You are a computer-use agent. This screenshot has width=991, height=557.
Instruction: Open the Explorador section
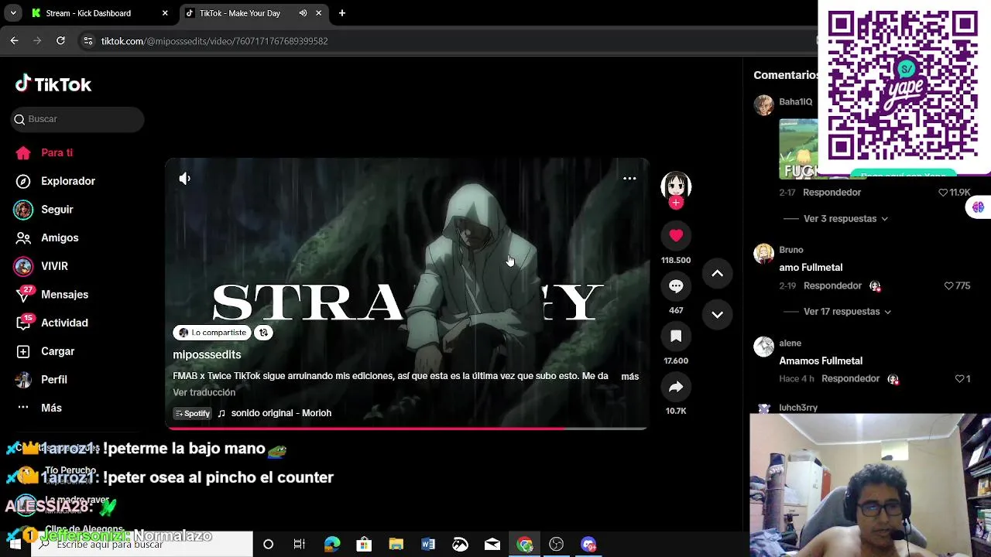tap(56, 181)
